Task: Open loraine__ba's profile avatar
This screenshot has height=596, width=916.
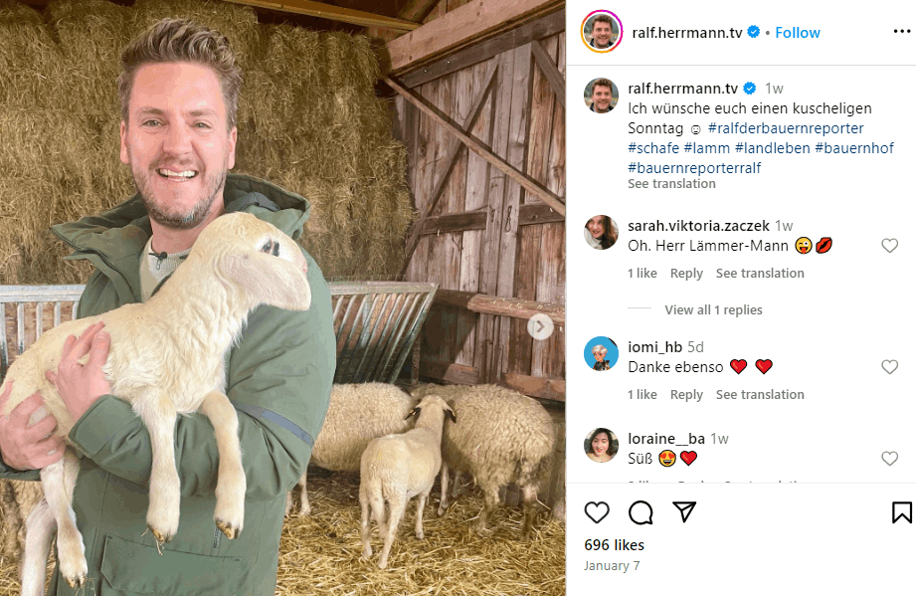Action: click(x=602, y=445)
